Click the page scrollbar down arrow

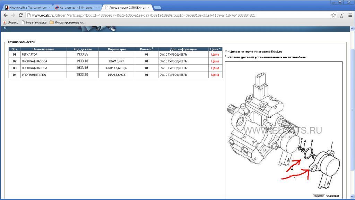tap(352, 197)
